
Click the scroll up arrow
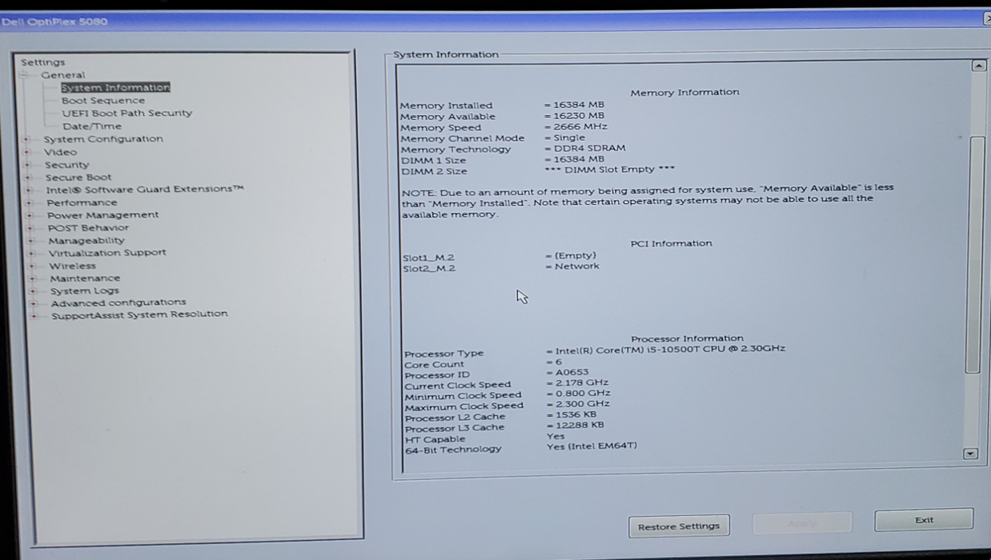click(978, 66)
